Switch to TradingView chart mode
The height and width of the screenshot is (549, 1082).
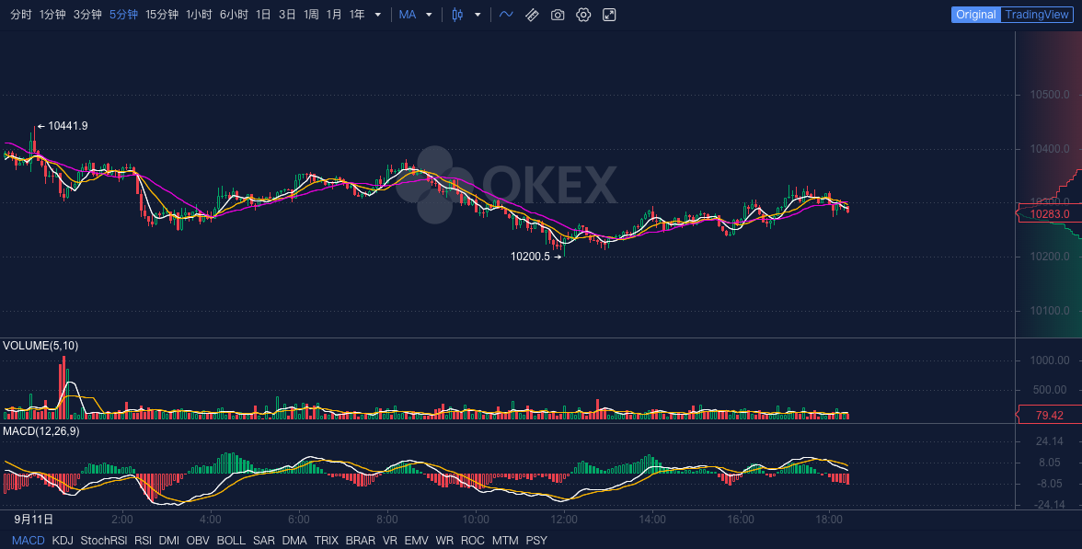1037,15
